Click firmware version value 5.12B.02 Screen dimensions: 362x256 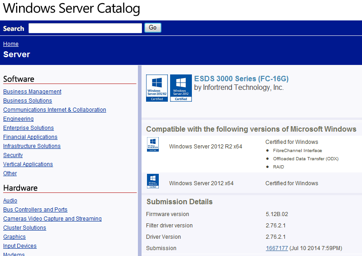[x=277, y=214]
